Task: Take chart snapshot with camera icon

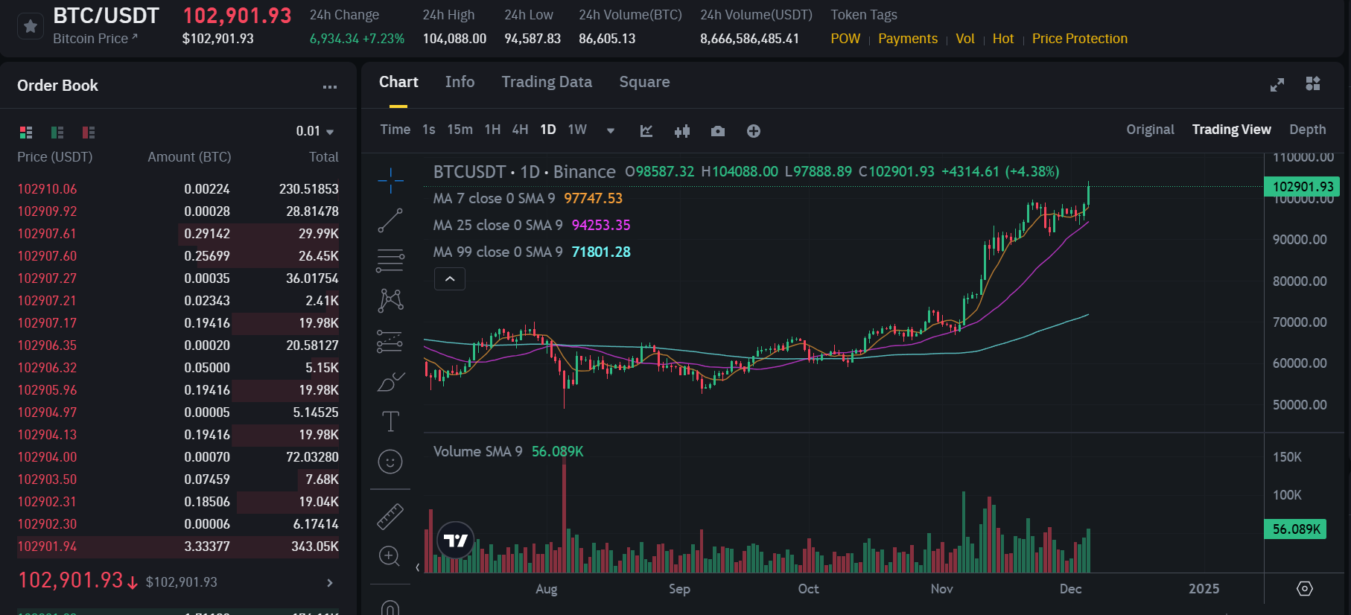Action: pyautogui.click(x=718, y=131)
